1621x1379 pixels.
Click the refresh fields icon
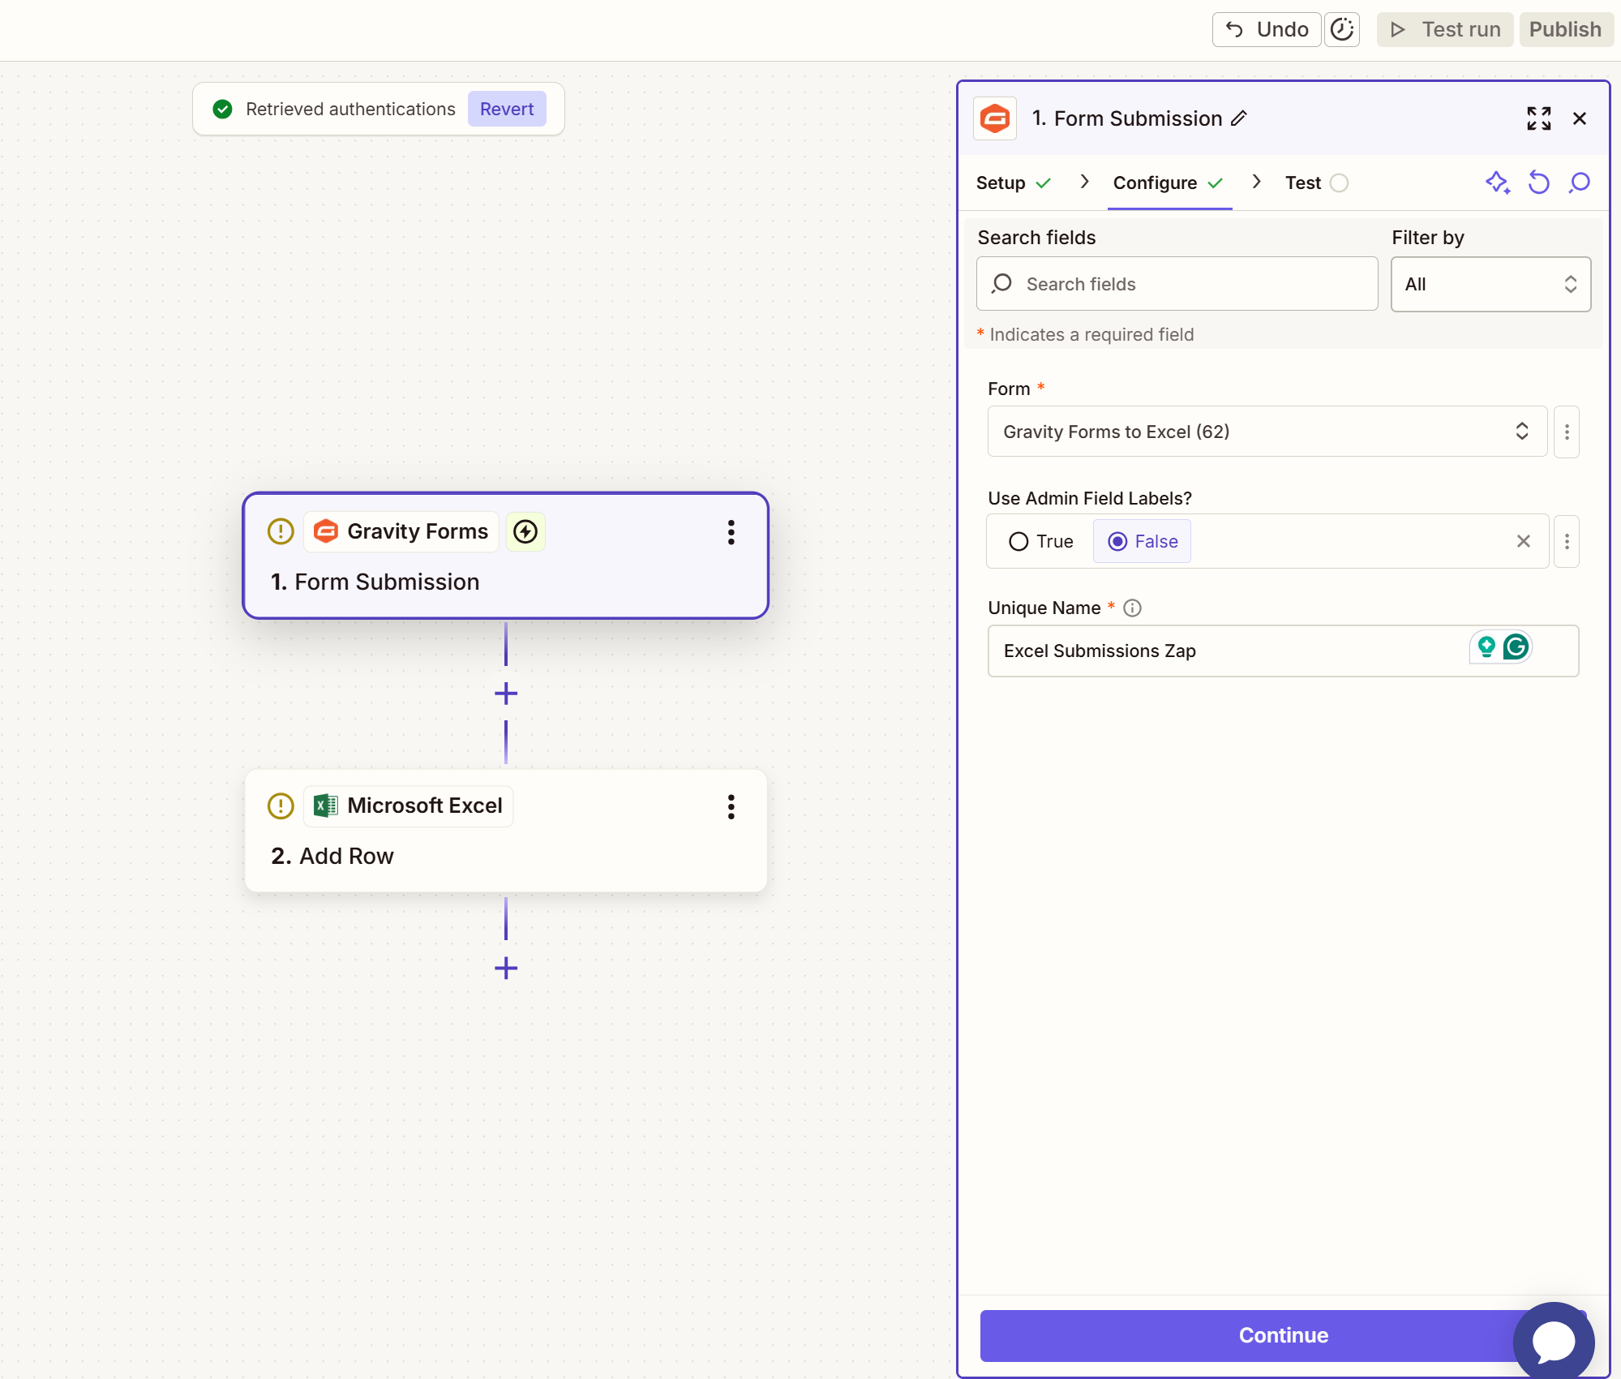tap(1538, 183)
